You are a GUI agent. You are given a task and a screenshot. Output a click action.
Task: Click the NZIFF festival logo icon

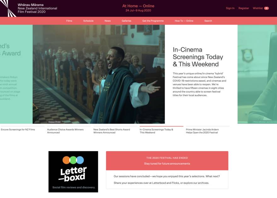[x=8, y=8]
